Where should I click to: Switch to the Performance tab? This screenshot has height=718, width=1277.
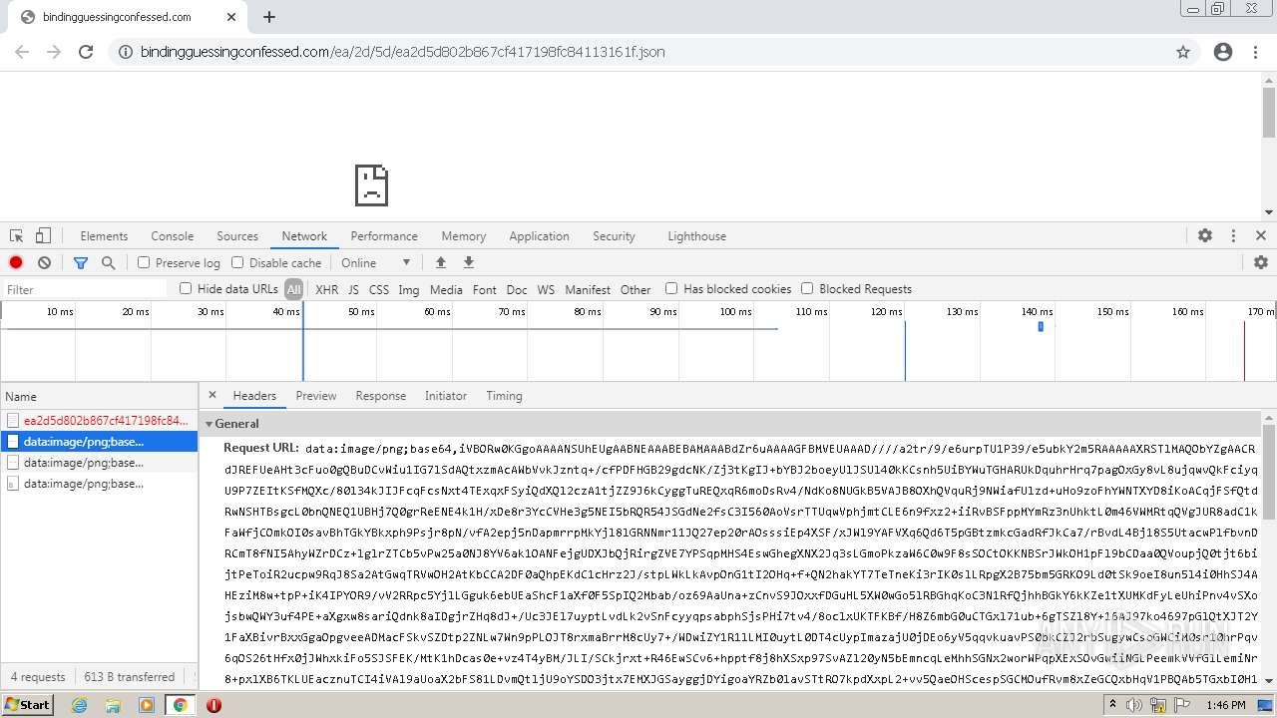384,236
